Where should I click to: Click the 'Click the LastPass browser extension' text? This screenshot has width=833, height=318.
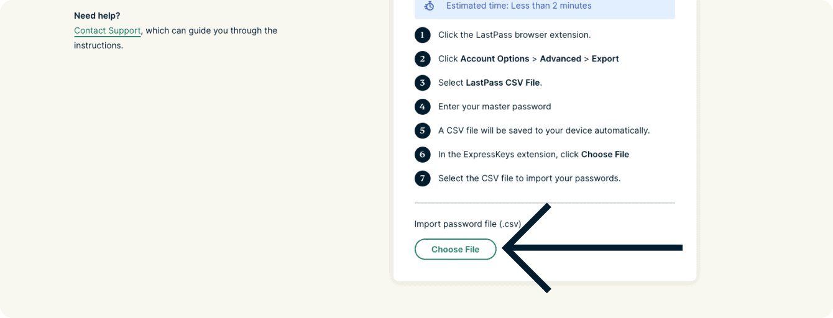coord(514,35)
